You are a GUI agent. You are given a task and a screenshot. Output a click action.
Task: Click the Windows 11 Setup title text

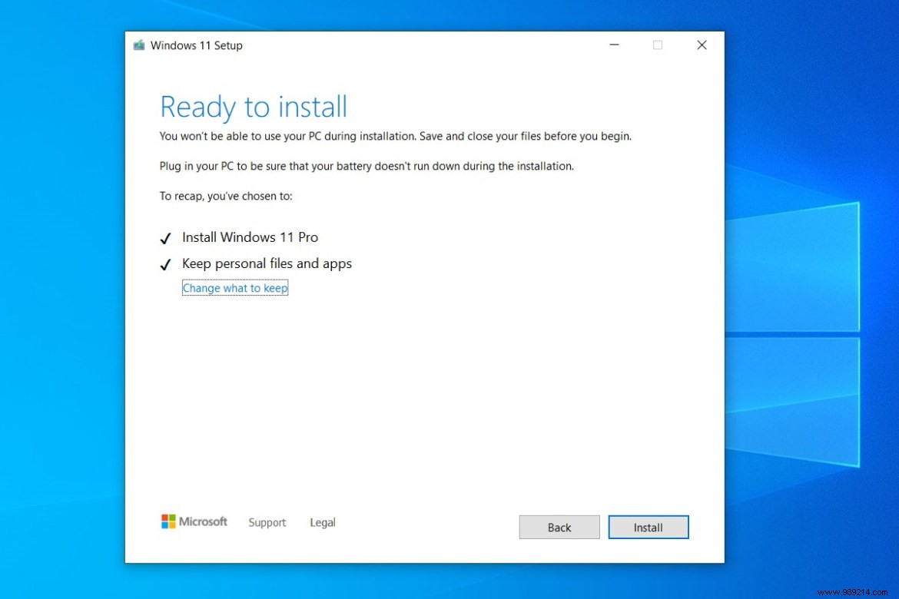(x=196, y=45)
